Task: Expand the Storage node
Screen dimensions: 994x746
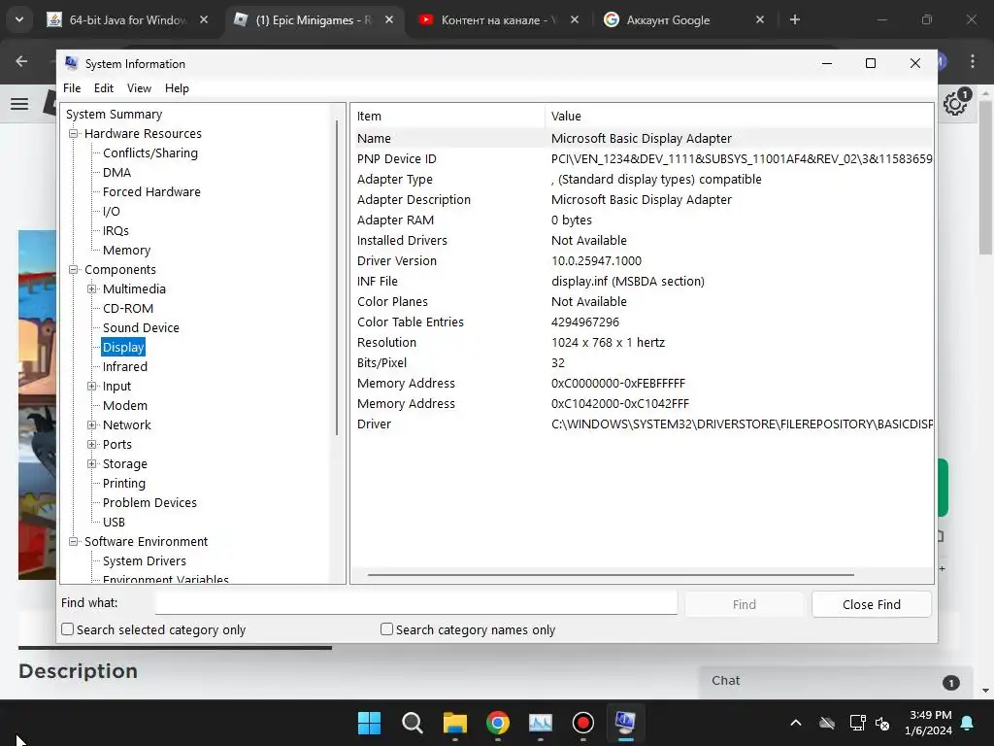Action: 92,463
